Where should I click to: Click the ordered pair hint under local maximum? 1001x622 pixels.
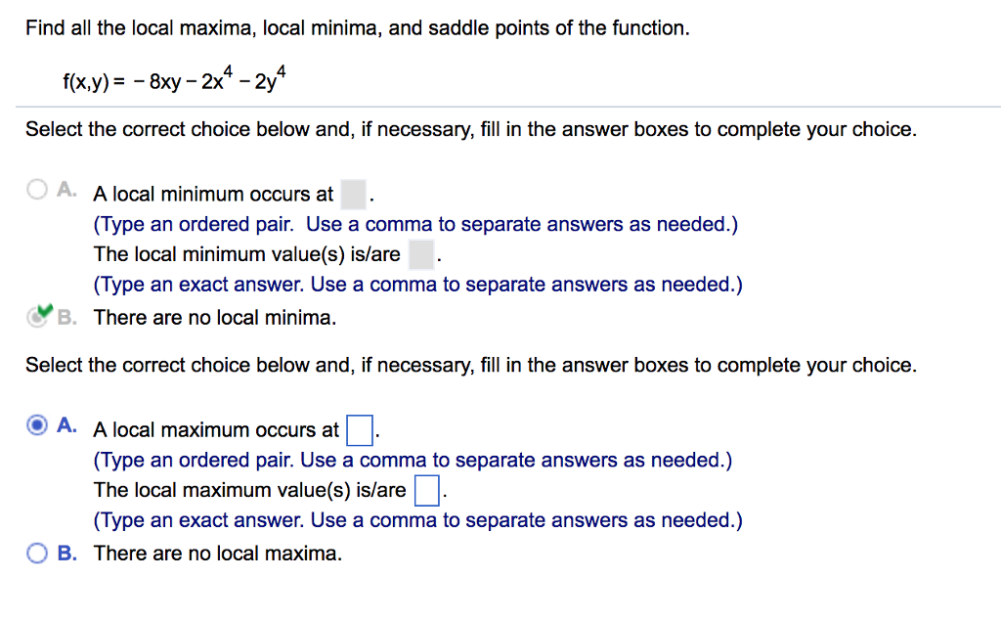(413, 460)
